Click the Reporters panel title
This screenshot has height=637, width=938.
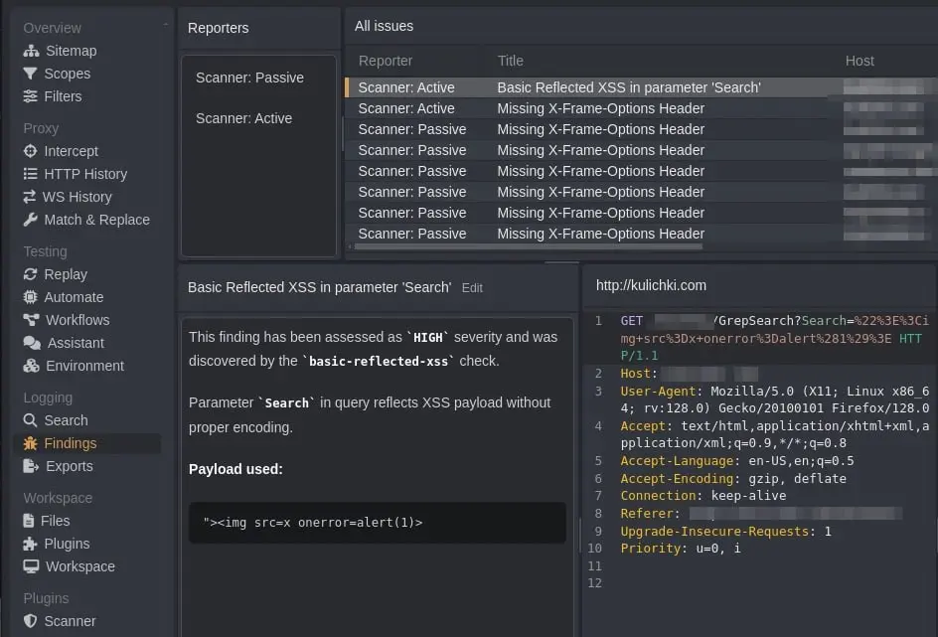point(219,28)
